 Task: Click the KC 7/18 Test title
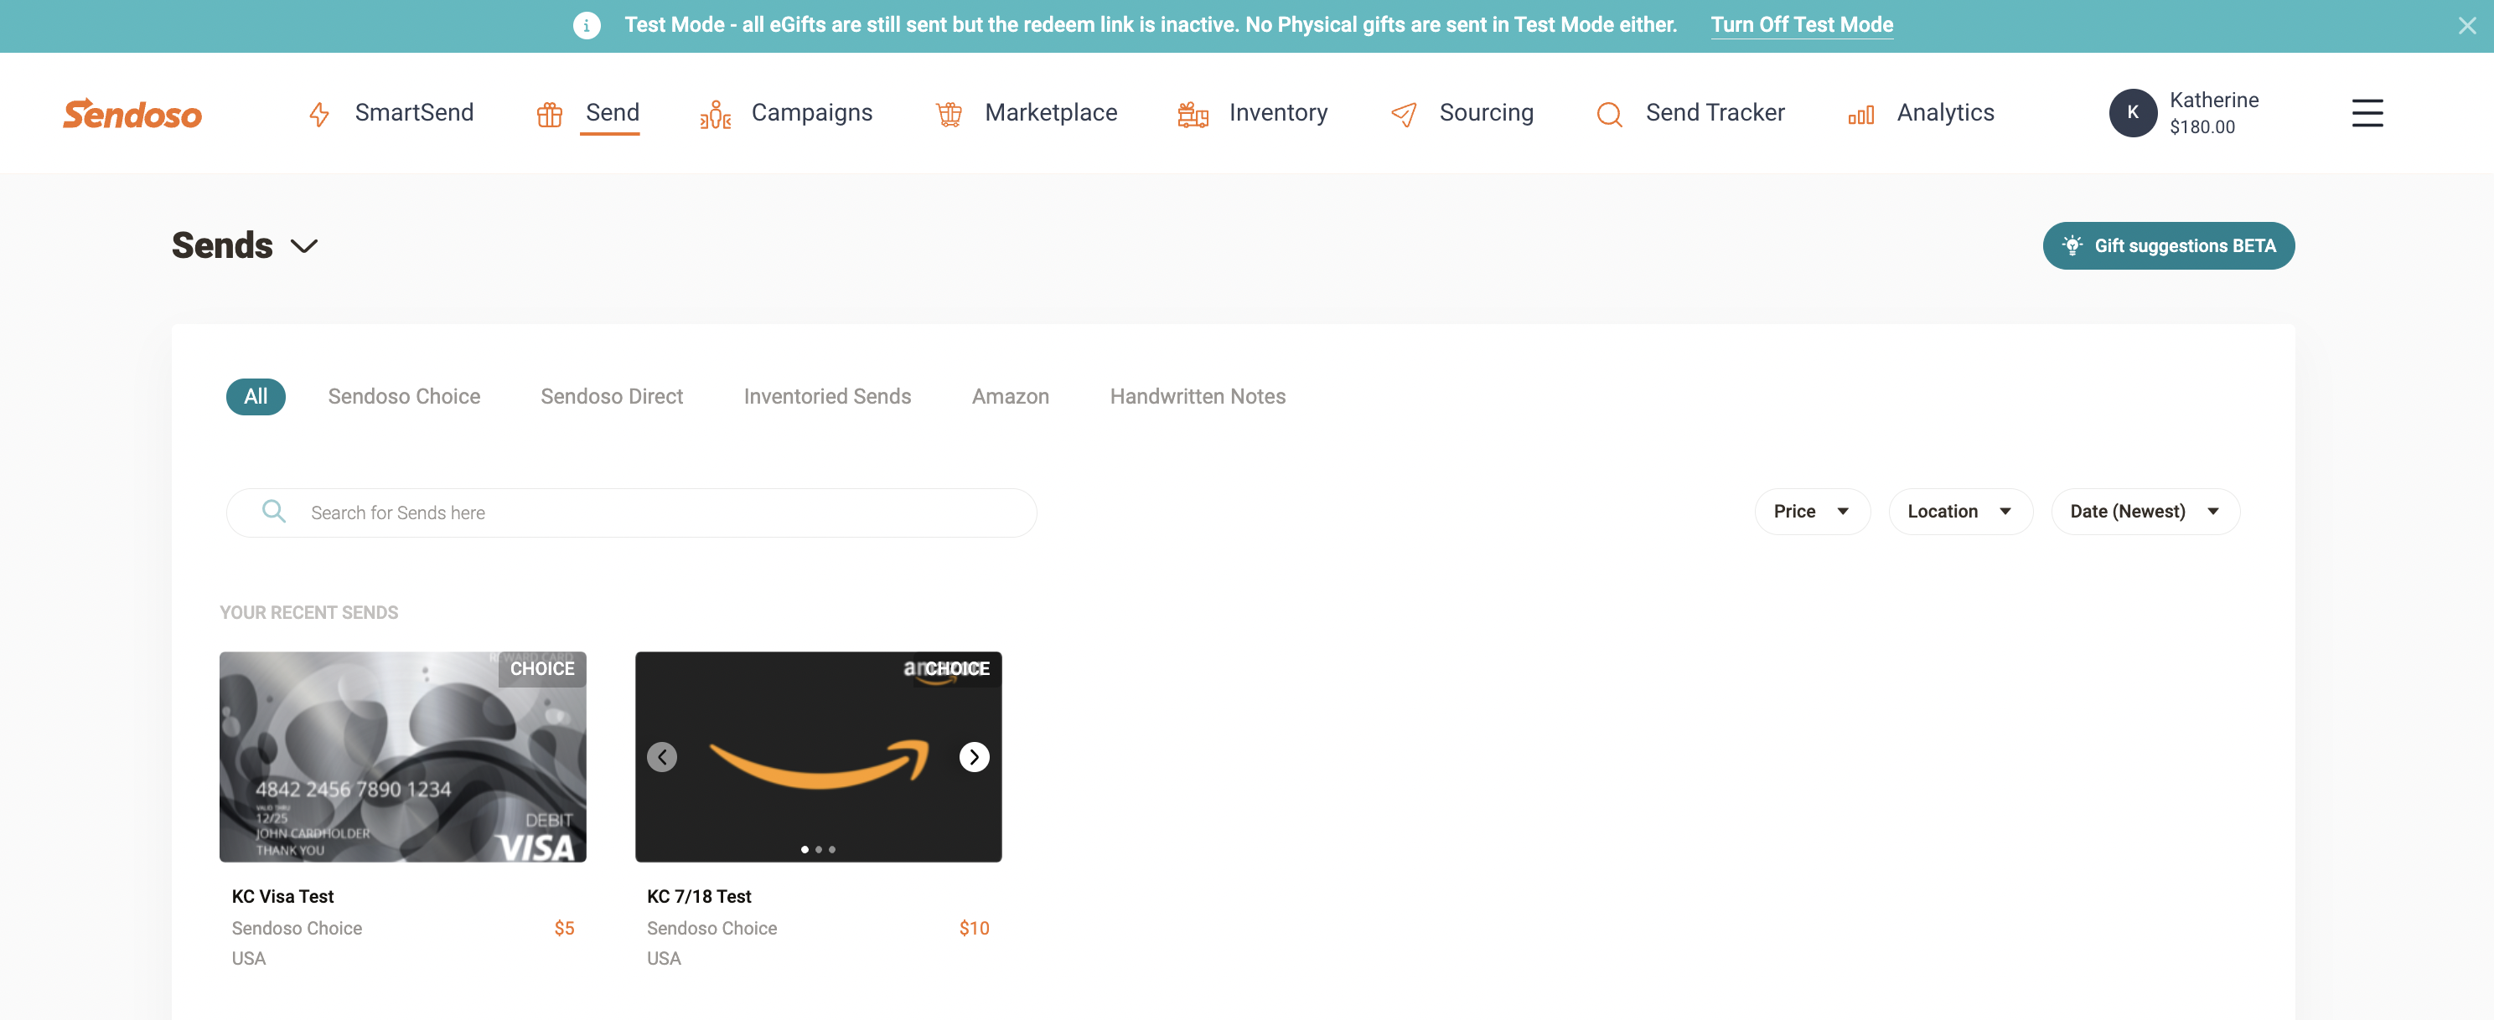tap(698, 895)
